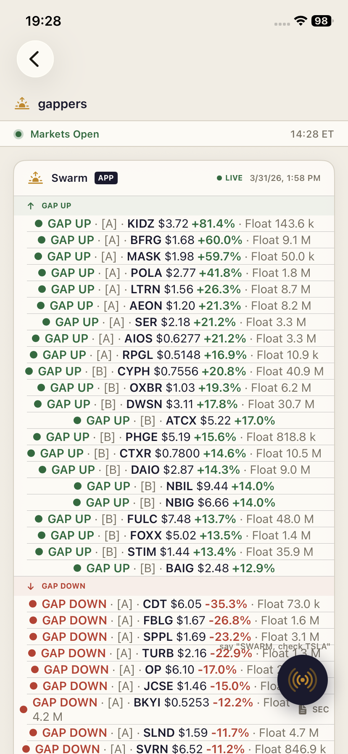Select the BAIG gap up row
The width and height of the screenshot is (348, 754).
(x=174, y=568)
